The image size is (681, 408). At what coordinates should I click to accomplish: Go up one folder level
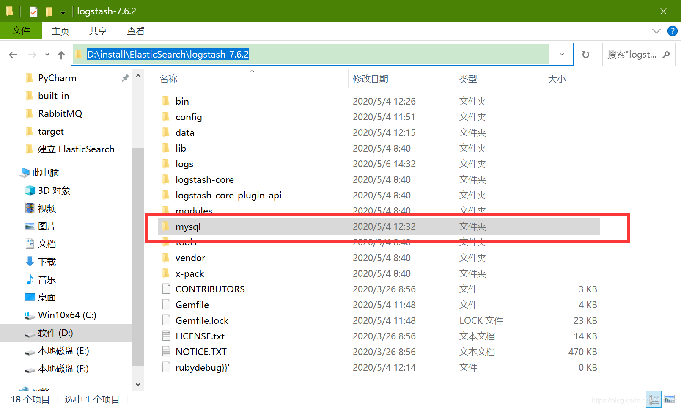click(61, 55)
